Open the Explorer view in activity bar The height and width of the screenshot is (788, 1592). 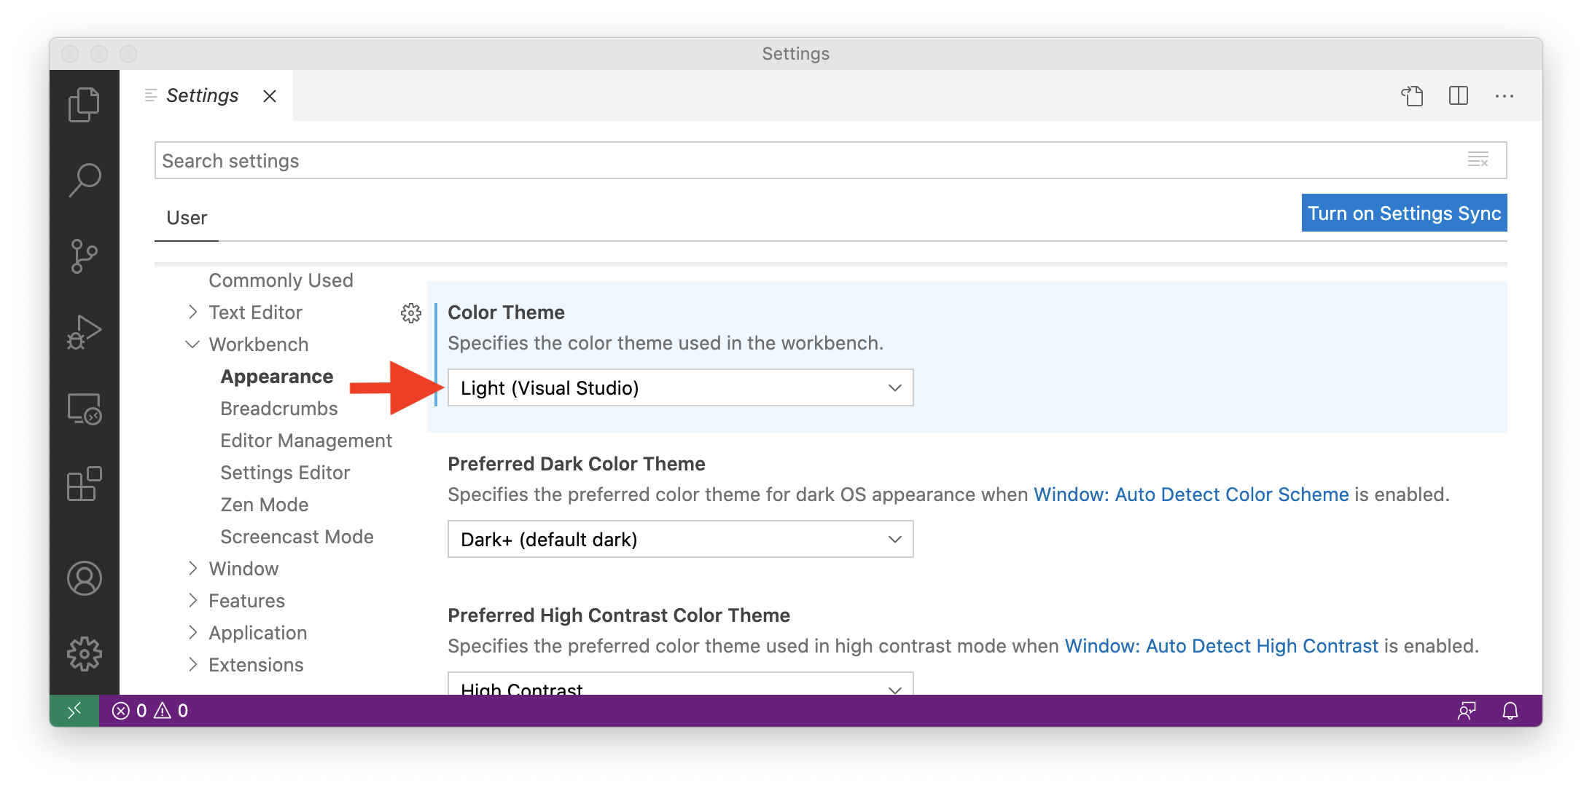(x=84, y=104)
